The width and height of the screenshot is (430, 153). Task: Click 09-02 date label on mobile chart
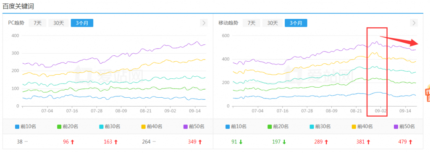[x=380, y=111]
